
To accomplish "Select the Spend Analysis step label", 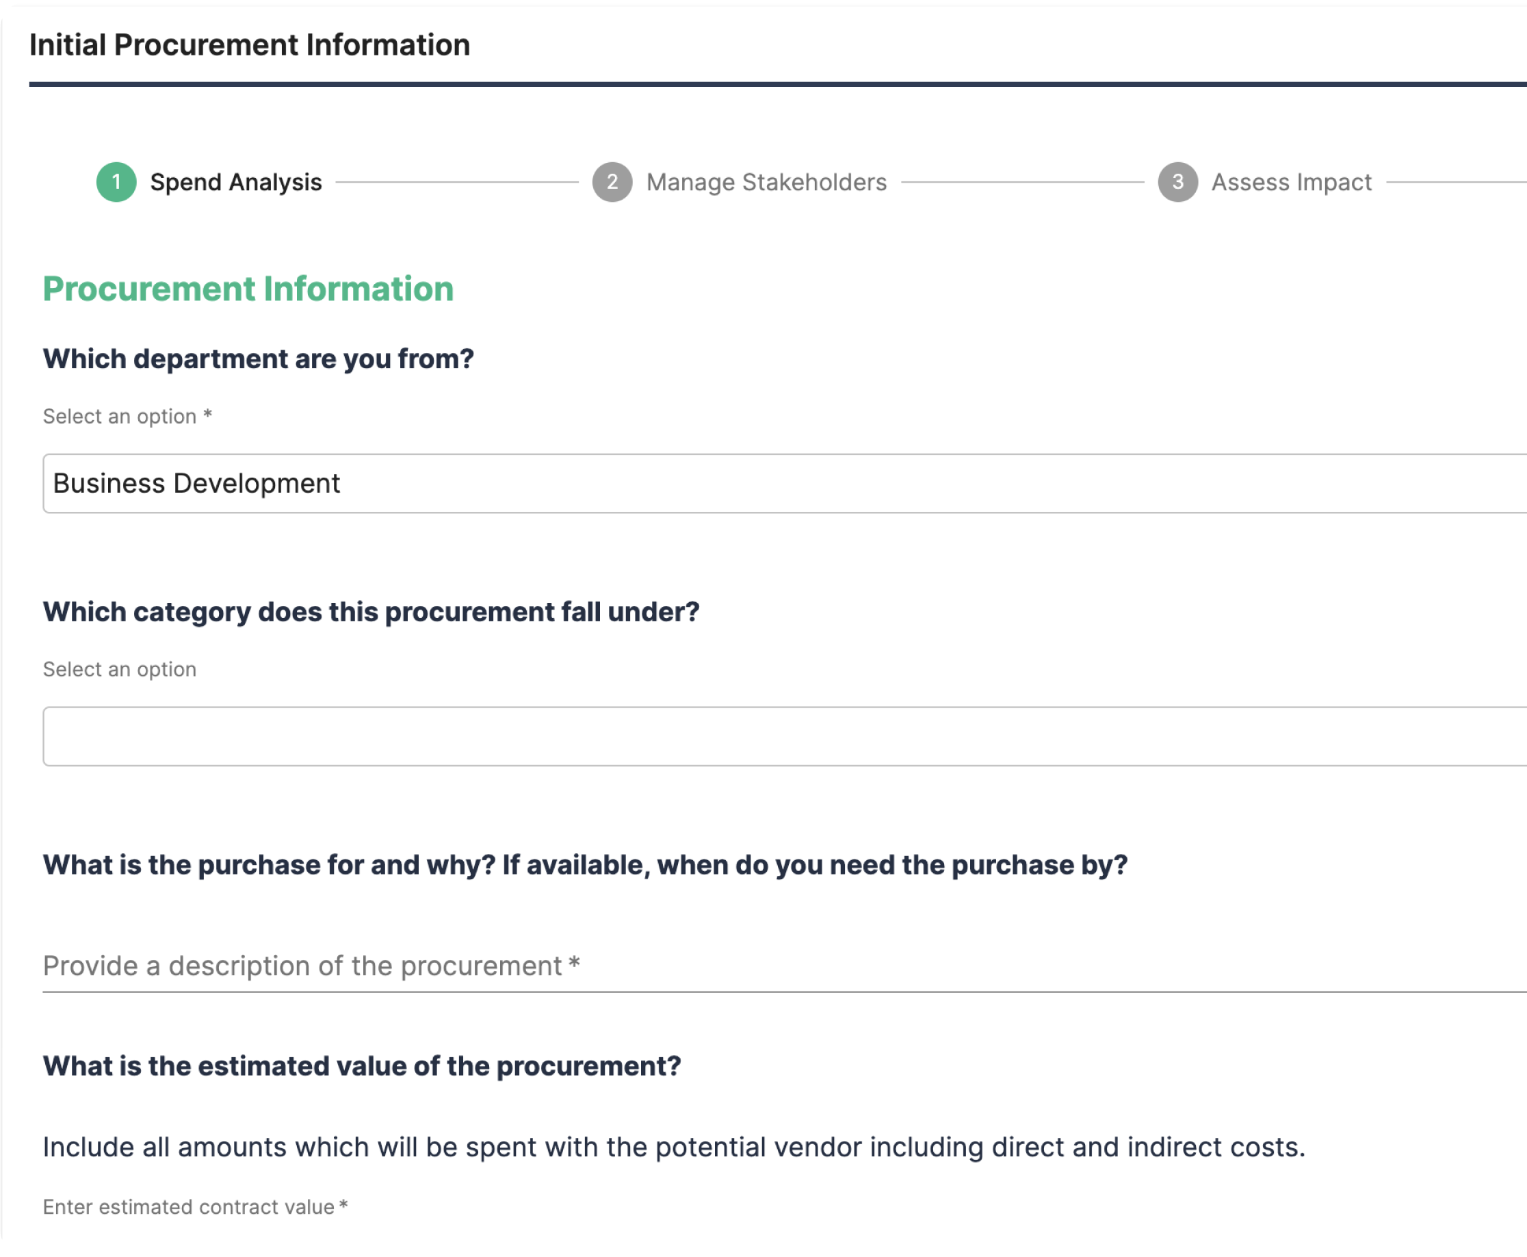I will (x=235, y=183).
